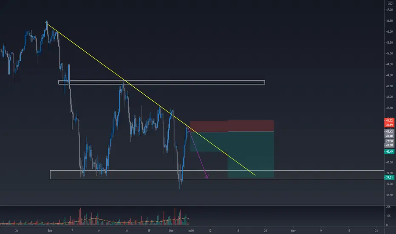Click the 40.00 price axis label

(389, 163)
